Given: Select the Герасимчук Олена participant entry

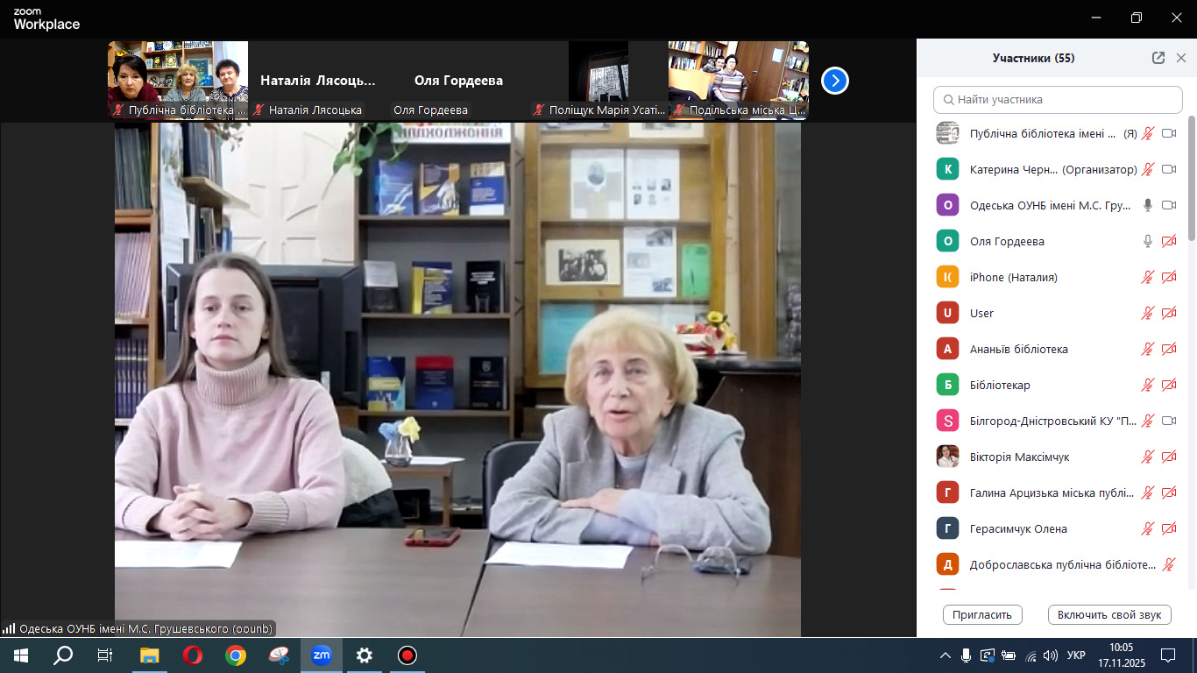Looking at the screenshot, I should coord(1018,528).
